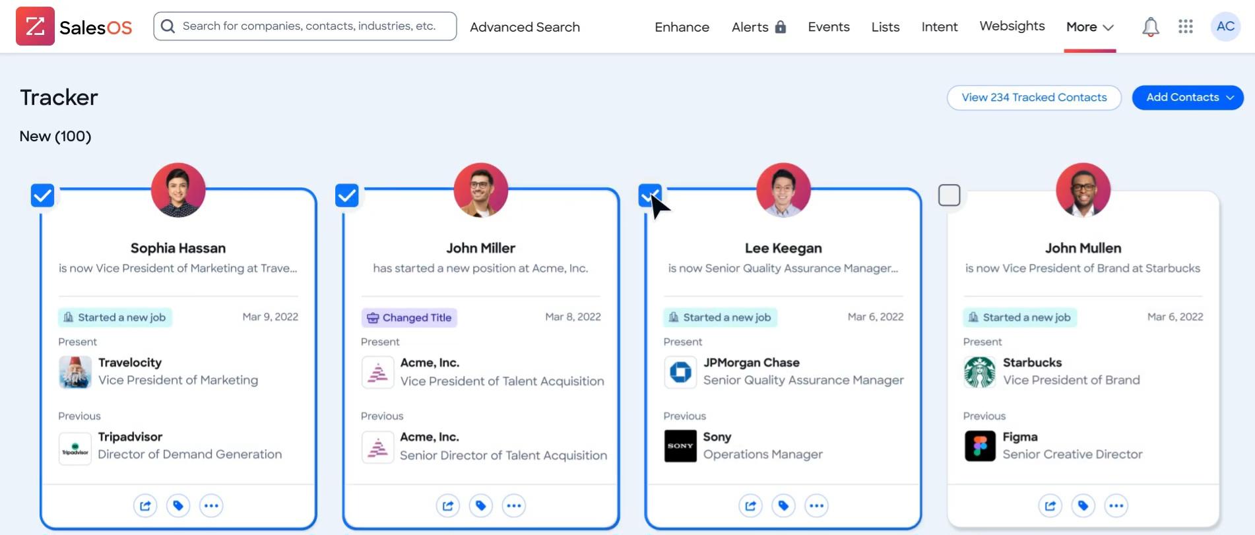Share John Mullen's card
The width and height of the screenshot is (1255, 535).
coord(1050,506)
